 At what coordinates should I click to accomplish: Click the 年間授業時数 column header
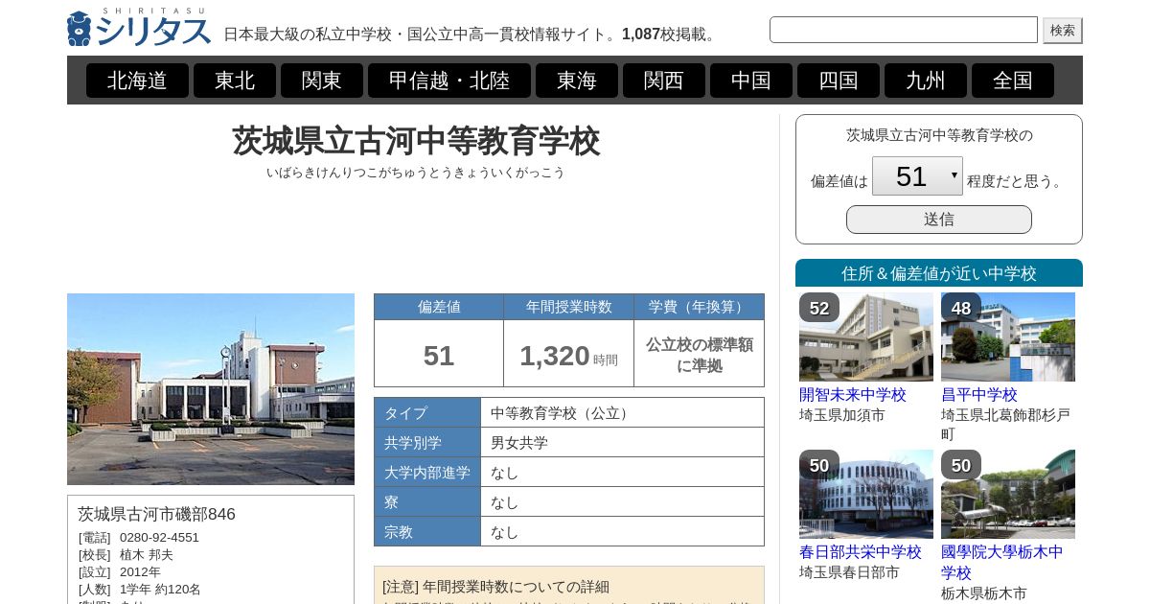[569, 307]
